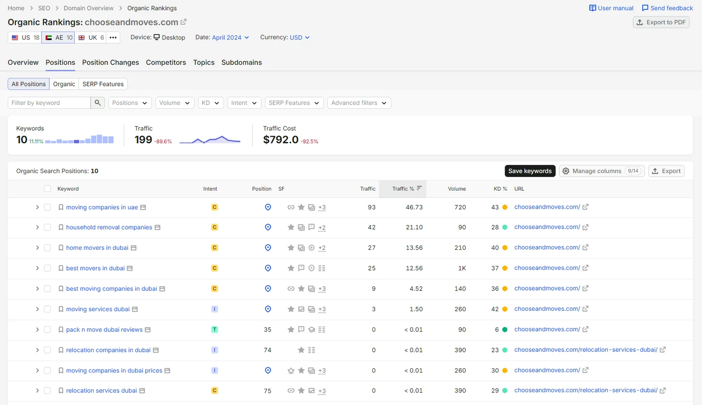Image resolution: width=702 pixels, height=405 pixels.
Task: Click the +3 SERP features for best moving companies in dubai
Action: 322,289
